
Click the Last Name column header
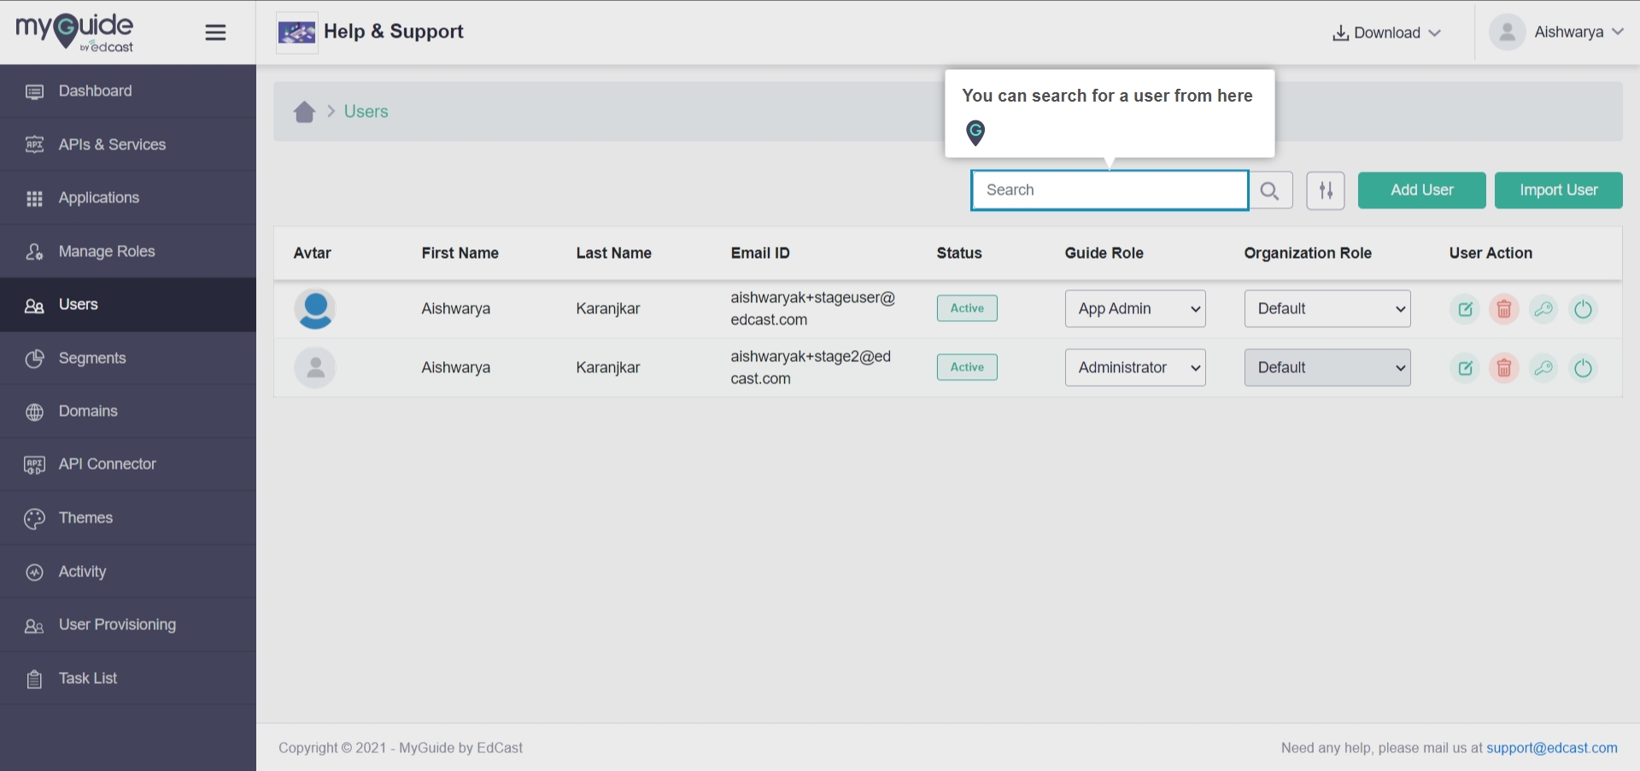613,254
